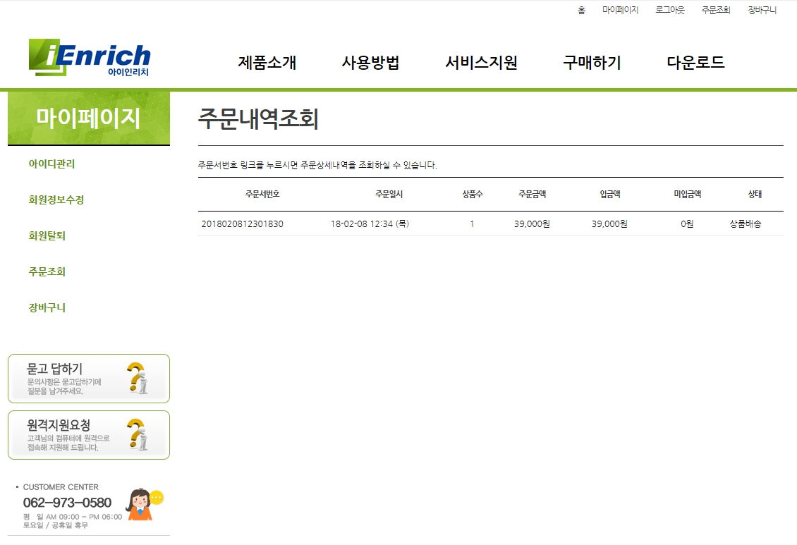Click the 원격지원요청 banner title
The width and height of the screenshot is (797, 545).
[x=59, y=425]
